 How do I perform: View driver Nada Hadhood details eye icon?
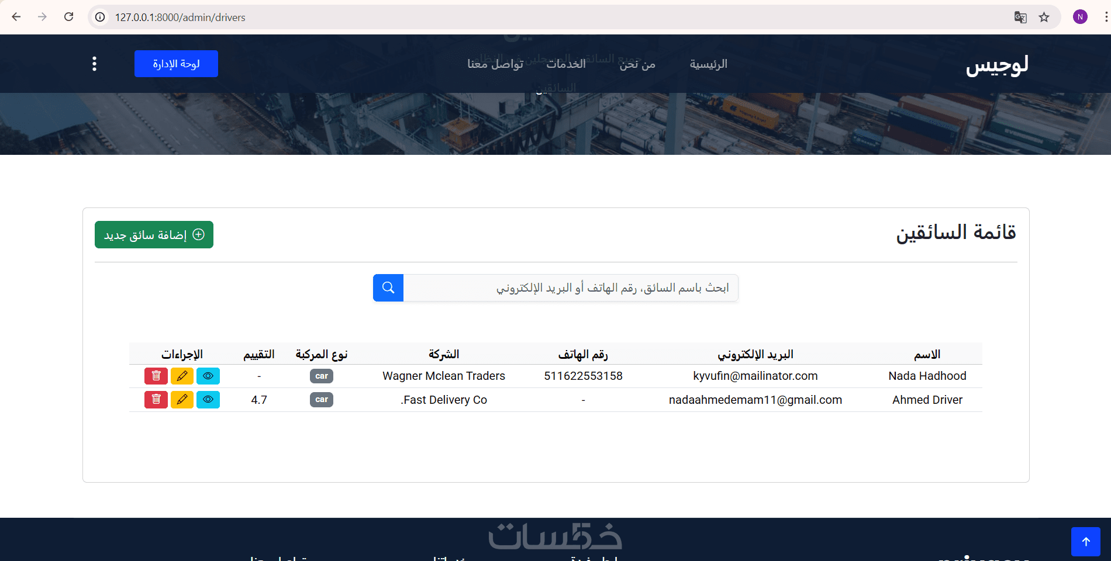(x=208, y=376)
